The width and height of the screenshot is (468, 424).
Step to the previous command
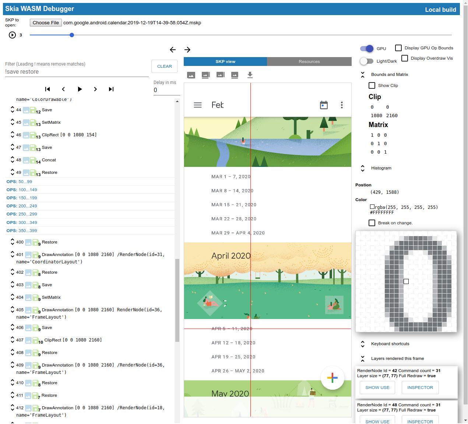[x=63, y=89]
